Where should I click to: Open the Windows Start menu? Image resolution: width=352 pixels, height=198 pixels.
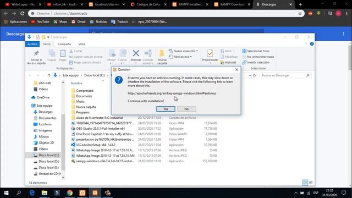[6, 193]
